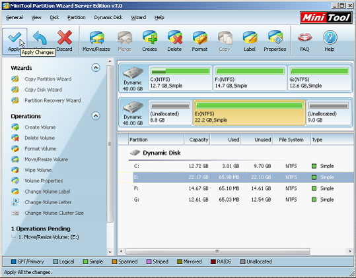This screenshot has height=278, width=356.
Task: Launch Partition Recovery Wizard
Action: pyautogui.click(x=53, y=100)
